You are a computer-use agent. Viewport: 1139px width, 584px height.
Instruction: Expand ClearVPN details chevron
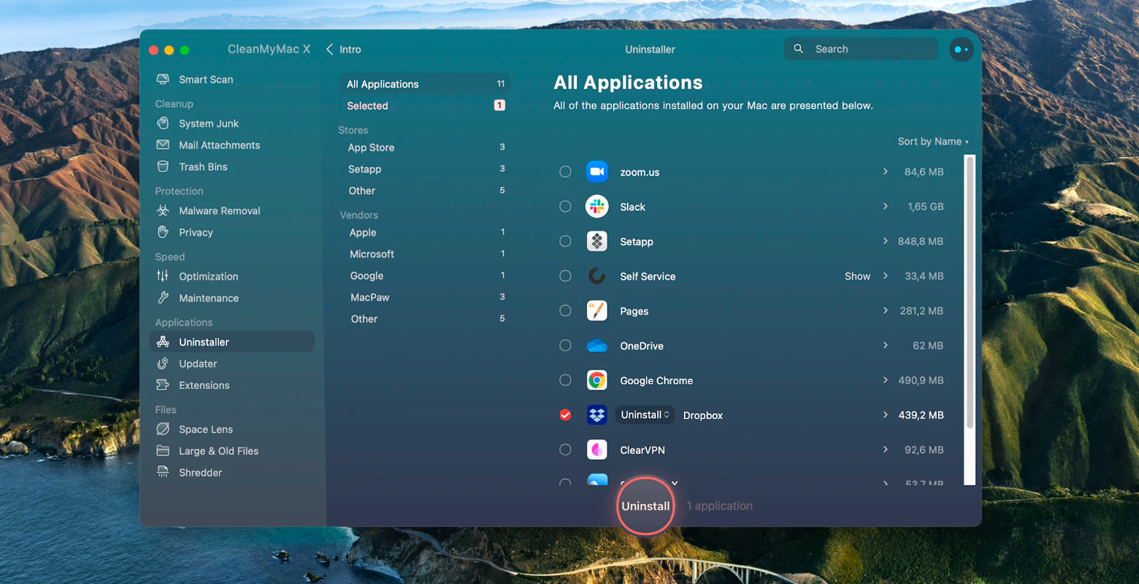(x=885, y=450)
